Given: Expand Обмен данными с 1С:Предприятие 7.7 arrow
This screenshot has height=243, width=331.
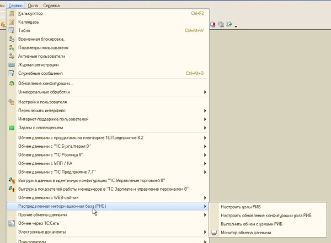Looking at the screenshot, I should point(205,172).
